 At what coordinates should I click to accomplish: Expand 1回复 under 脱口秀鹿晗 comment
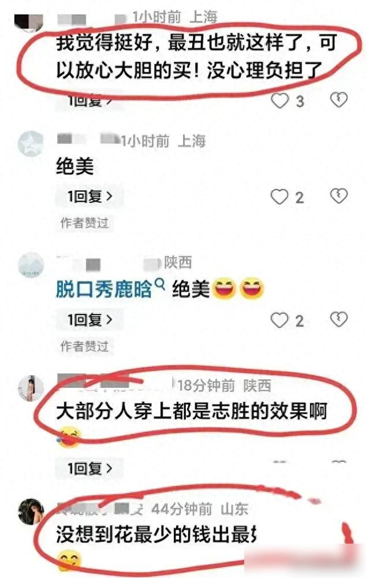89,320
